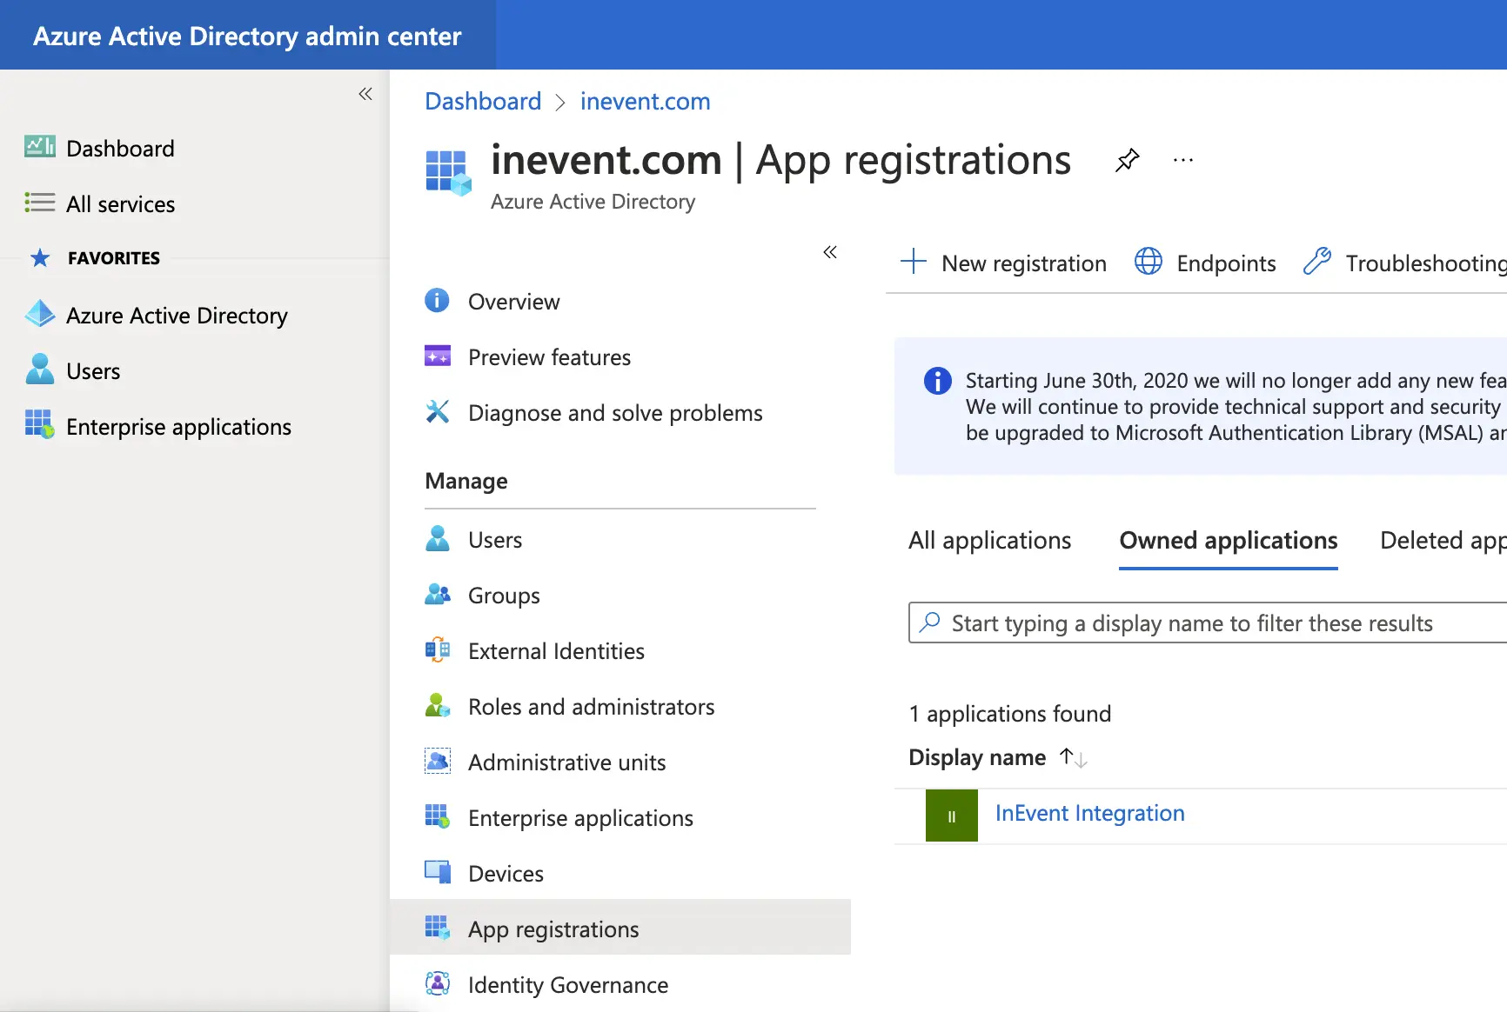1507x1012 pixels.
Task: Click the Users person icon in favorites
Action: click(x=40, y=370)
